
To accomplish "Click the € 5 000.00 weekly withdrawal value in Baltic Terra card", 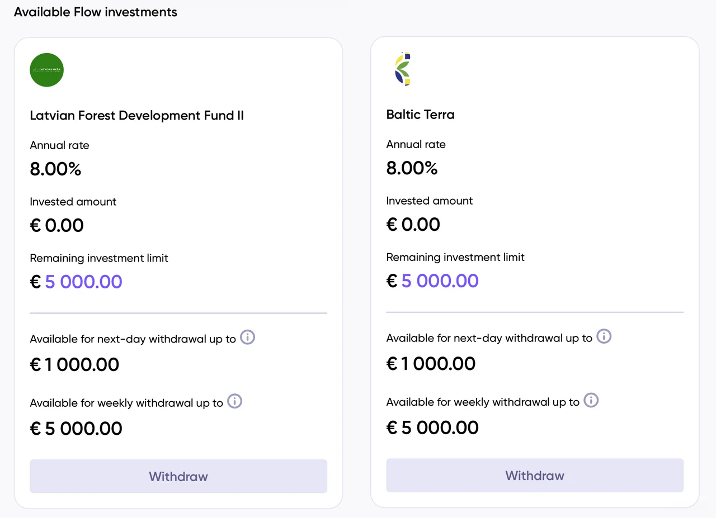I will [x=432, y=427].
